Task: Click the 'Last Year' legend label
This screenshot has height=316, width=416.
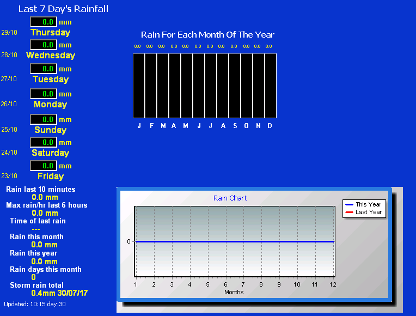Action: point(369,212)
